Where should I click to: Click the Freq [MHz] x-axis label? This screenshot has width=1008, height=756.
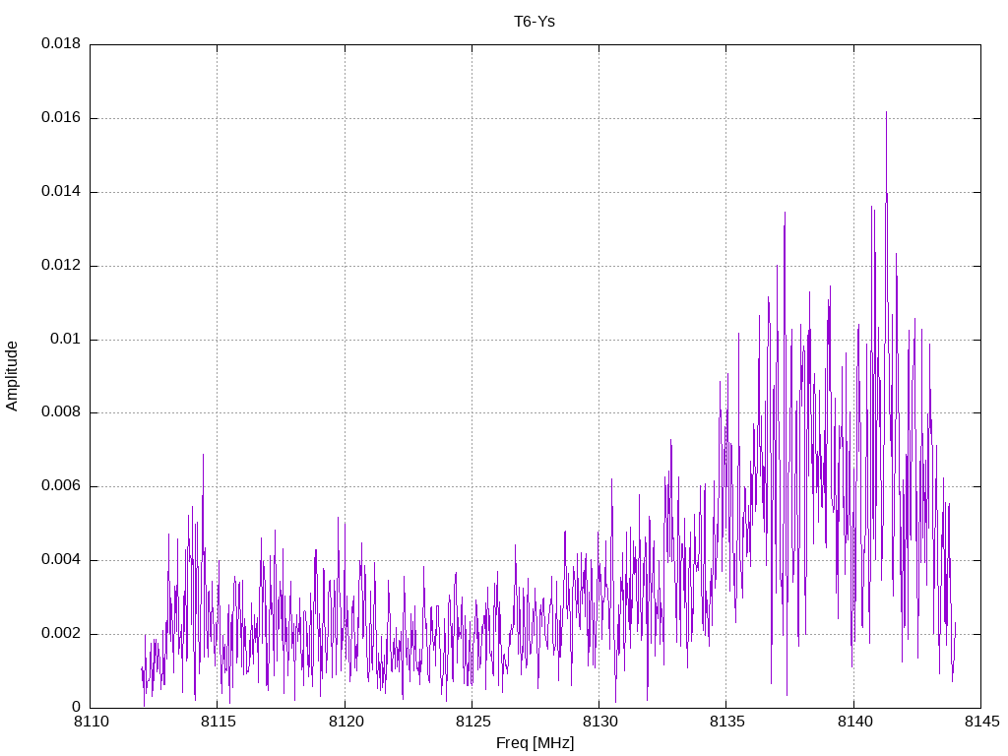[x=535, y=742]
